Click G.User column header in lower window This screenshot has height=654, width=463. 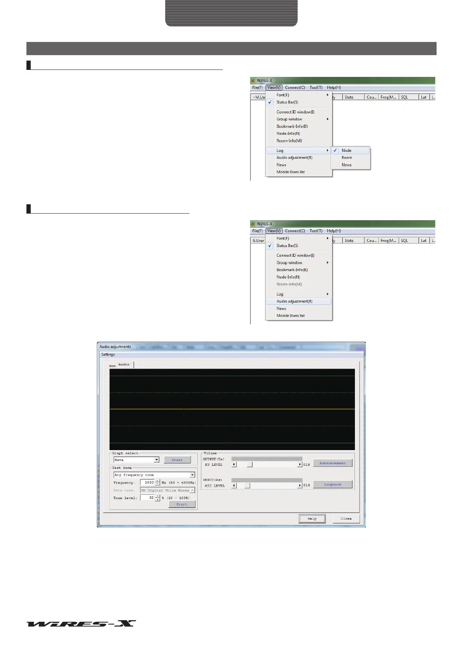258,240
